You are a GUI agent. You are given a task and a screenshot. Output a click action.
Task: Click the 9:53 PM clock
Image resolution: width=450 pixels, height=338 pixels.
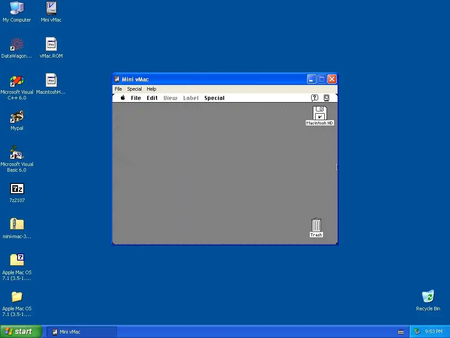point(434,332)
